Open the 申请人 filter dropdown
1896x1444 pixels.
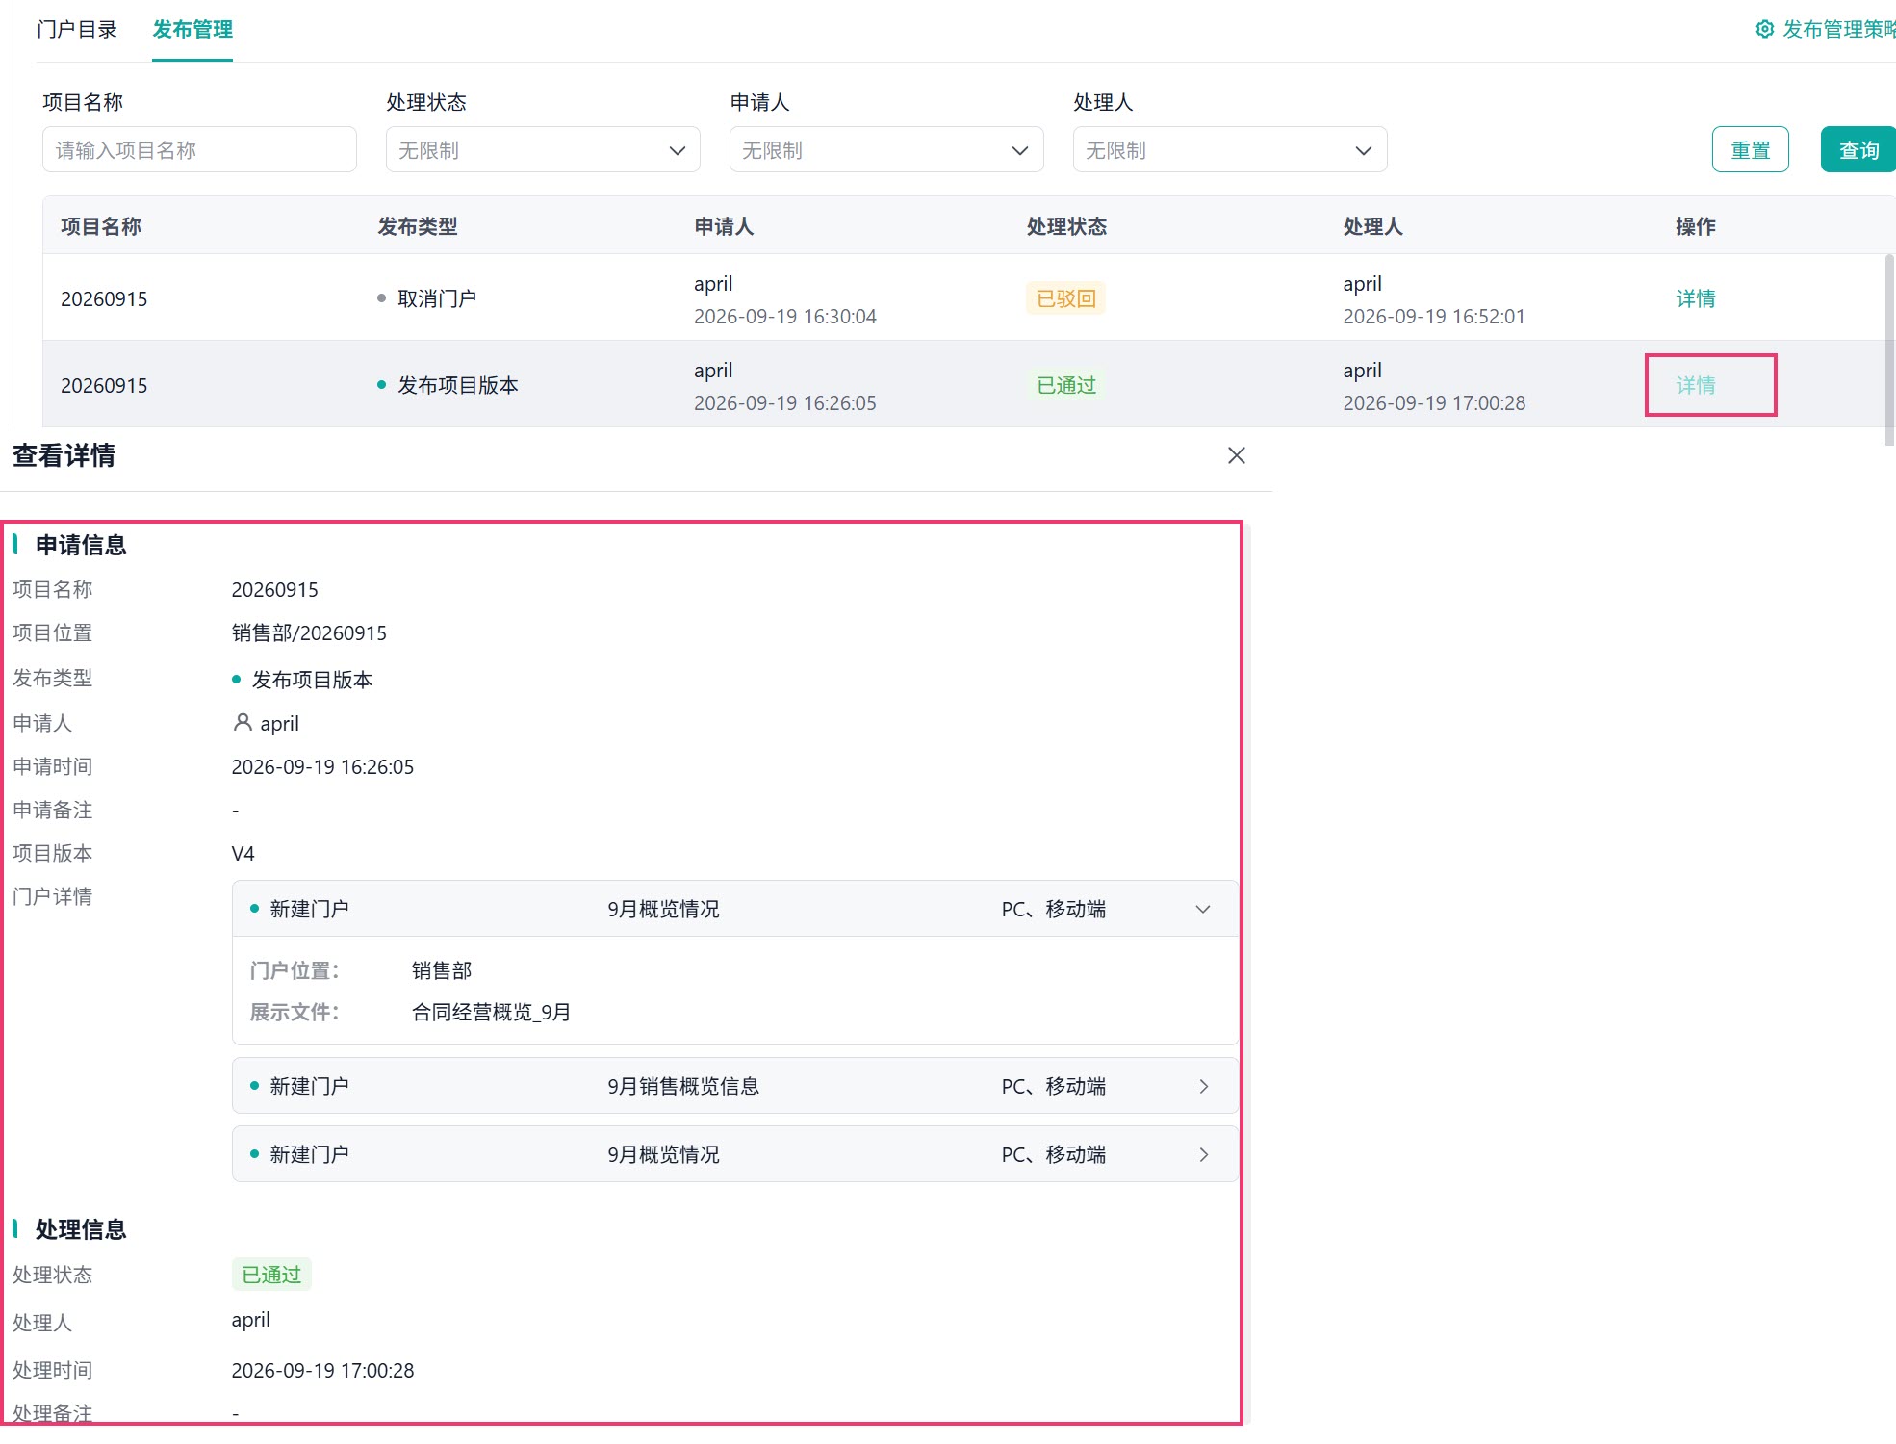(x=886, y=149)
